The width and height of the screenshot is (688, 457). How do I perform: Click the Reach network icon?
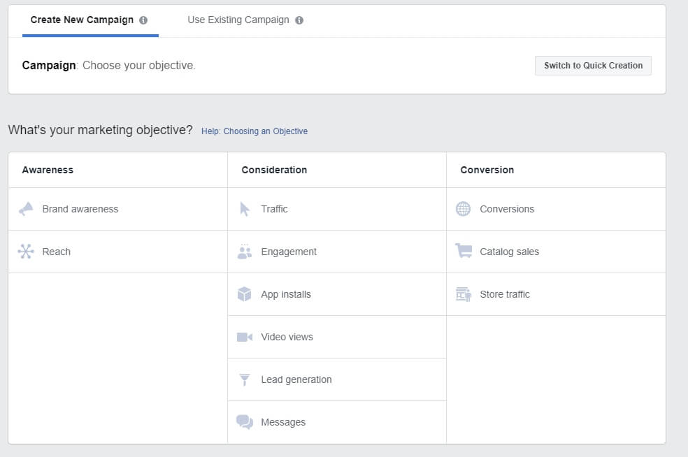pyautogui.click(x=26, y=252)
